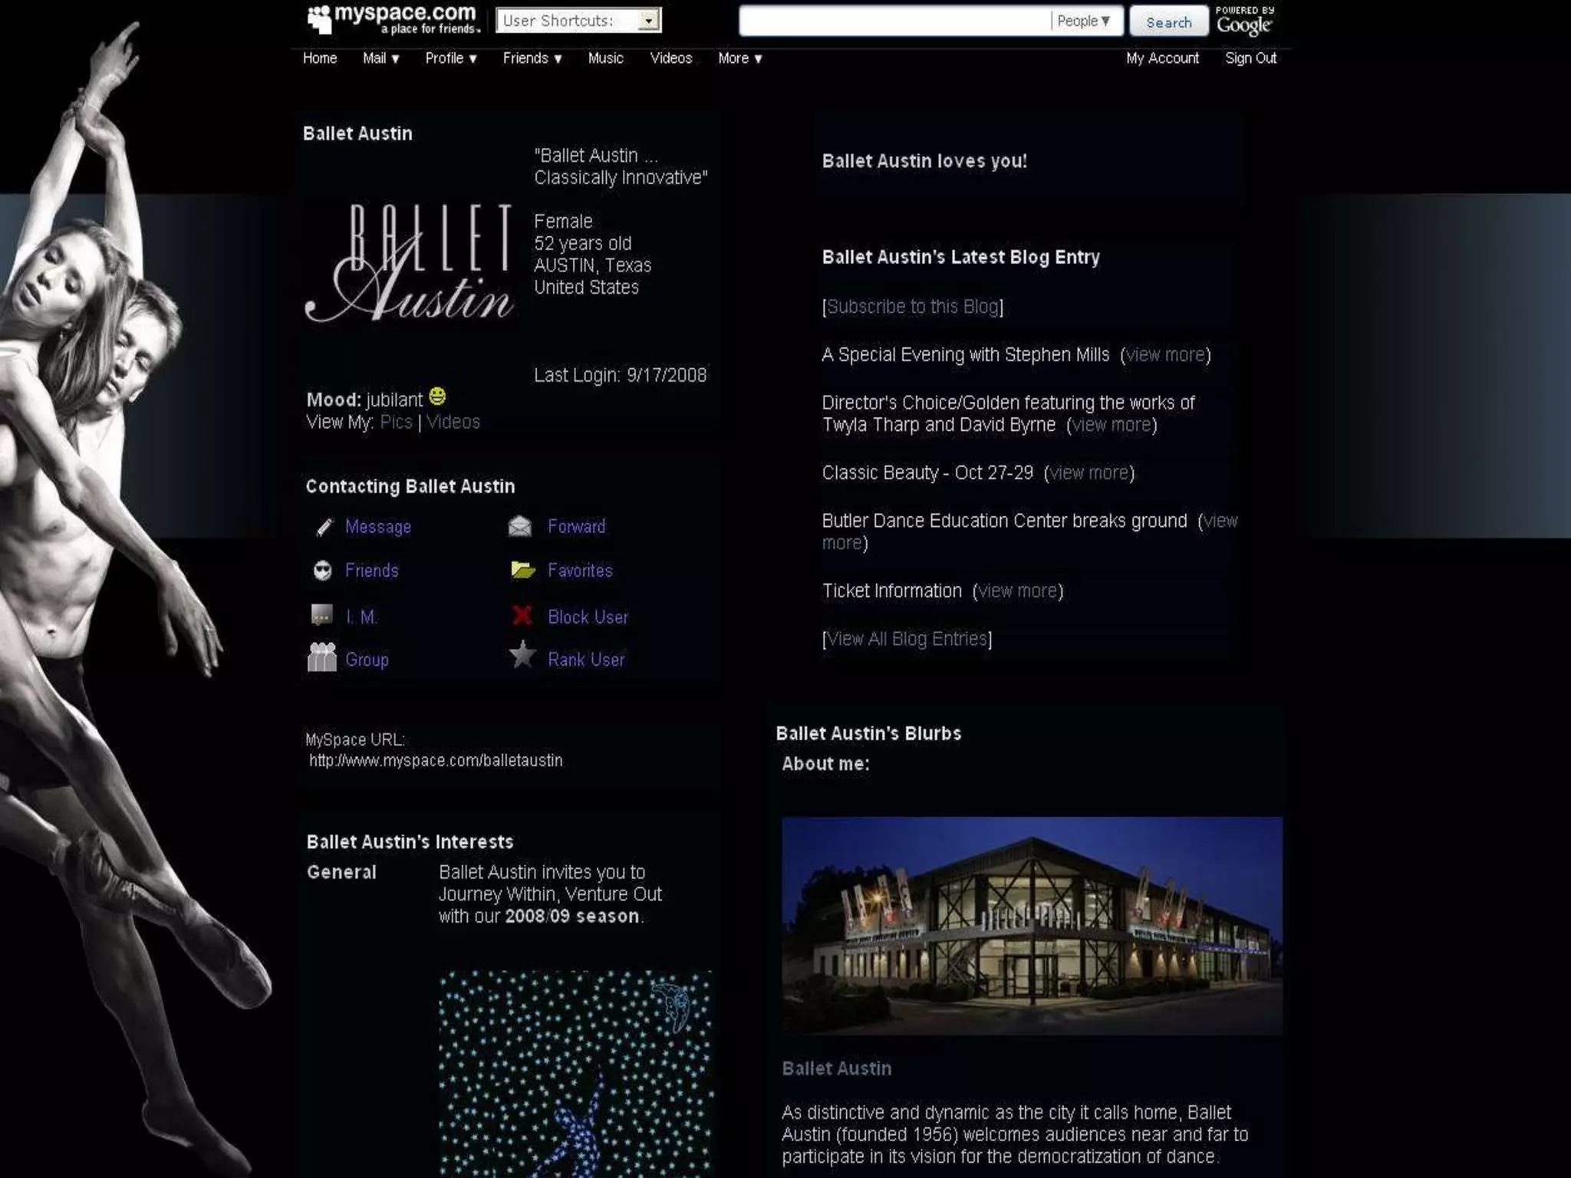1571x1178 pixels.
Task: Click the '2008/09 season' bold text
Action: [x=572, y=916]
